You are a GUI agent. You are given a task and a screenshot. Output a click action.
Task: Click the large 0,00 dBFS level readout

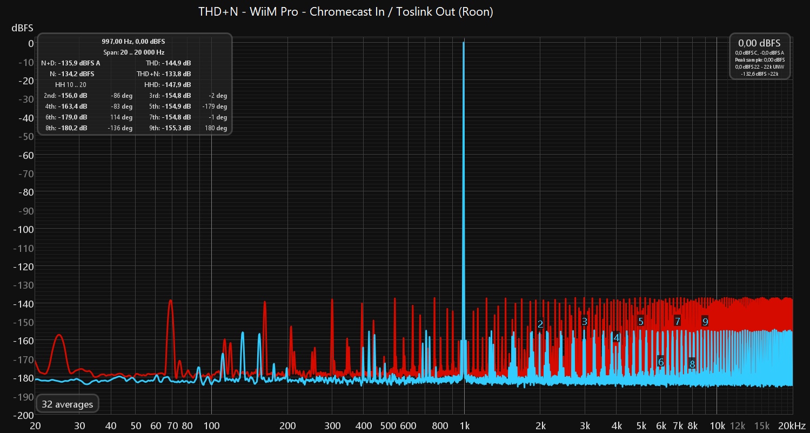[760, 43]
